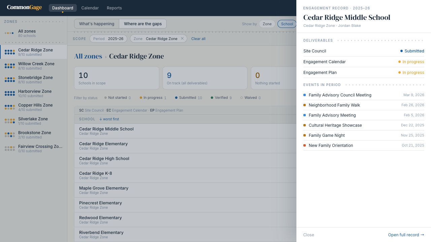Click All zones status dots icon
The height and width of the screenshot is (242, 431).
9,33
